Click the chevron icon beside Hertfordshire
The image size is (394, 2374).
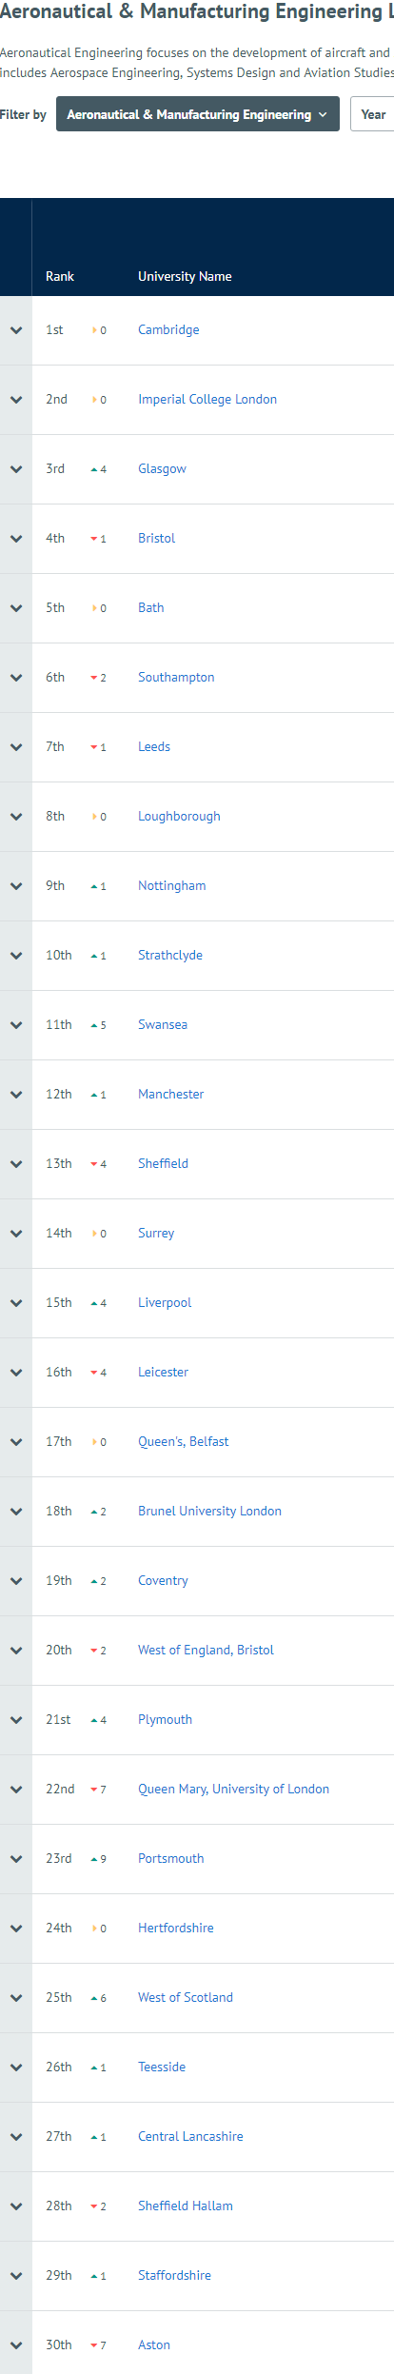point(16,1929)
